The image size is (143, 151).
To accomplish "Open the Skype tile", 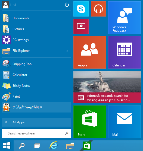I will 81,9.
